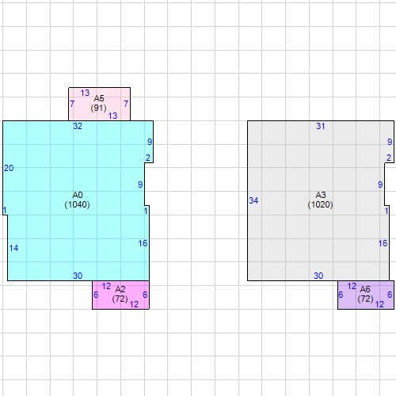Select the (1040) area value in A0

[78, 204]
